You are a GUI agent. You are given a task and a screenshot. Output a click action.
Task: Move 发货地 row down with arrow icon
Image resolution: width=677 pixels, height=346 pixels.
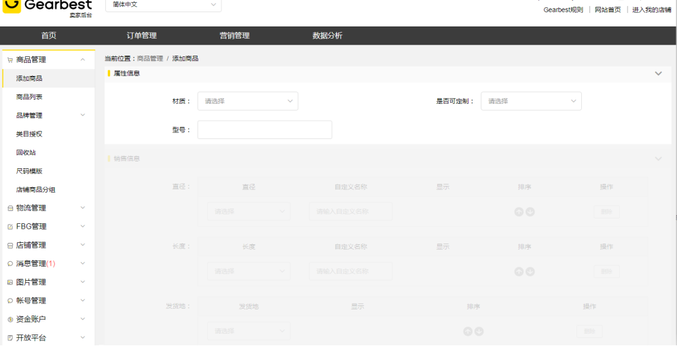(479, 331)
